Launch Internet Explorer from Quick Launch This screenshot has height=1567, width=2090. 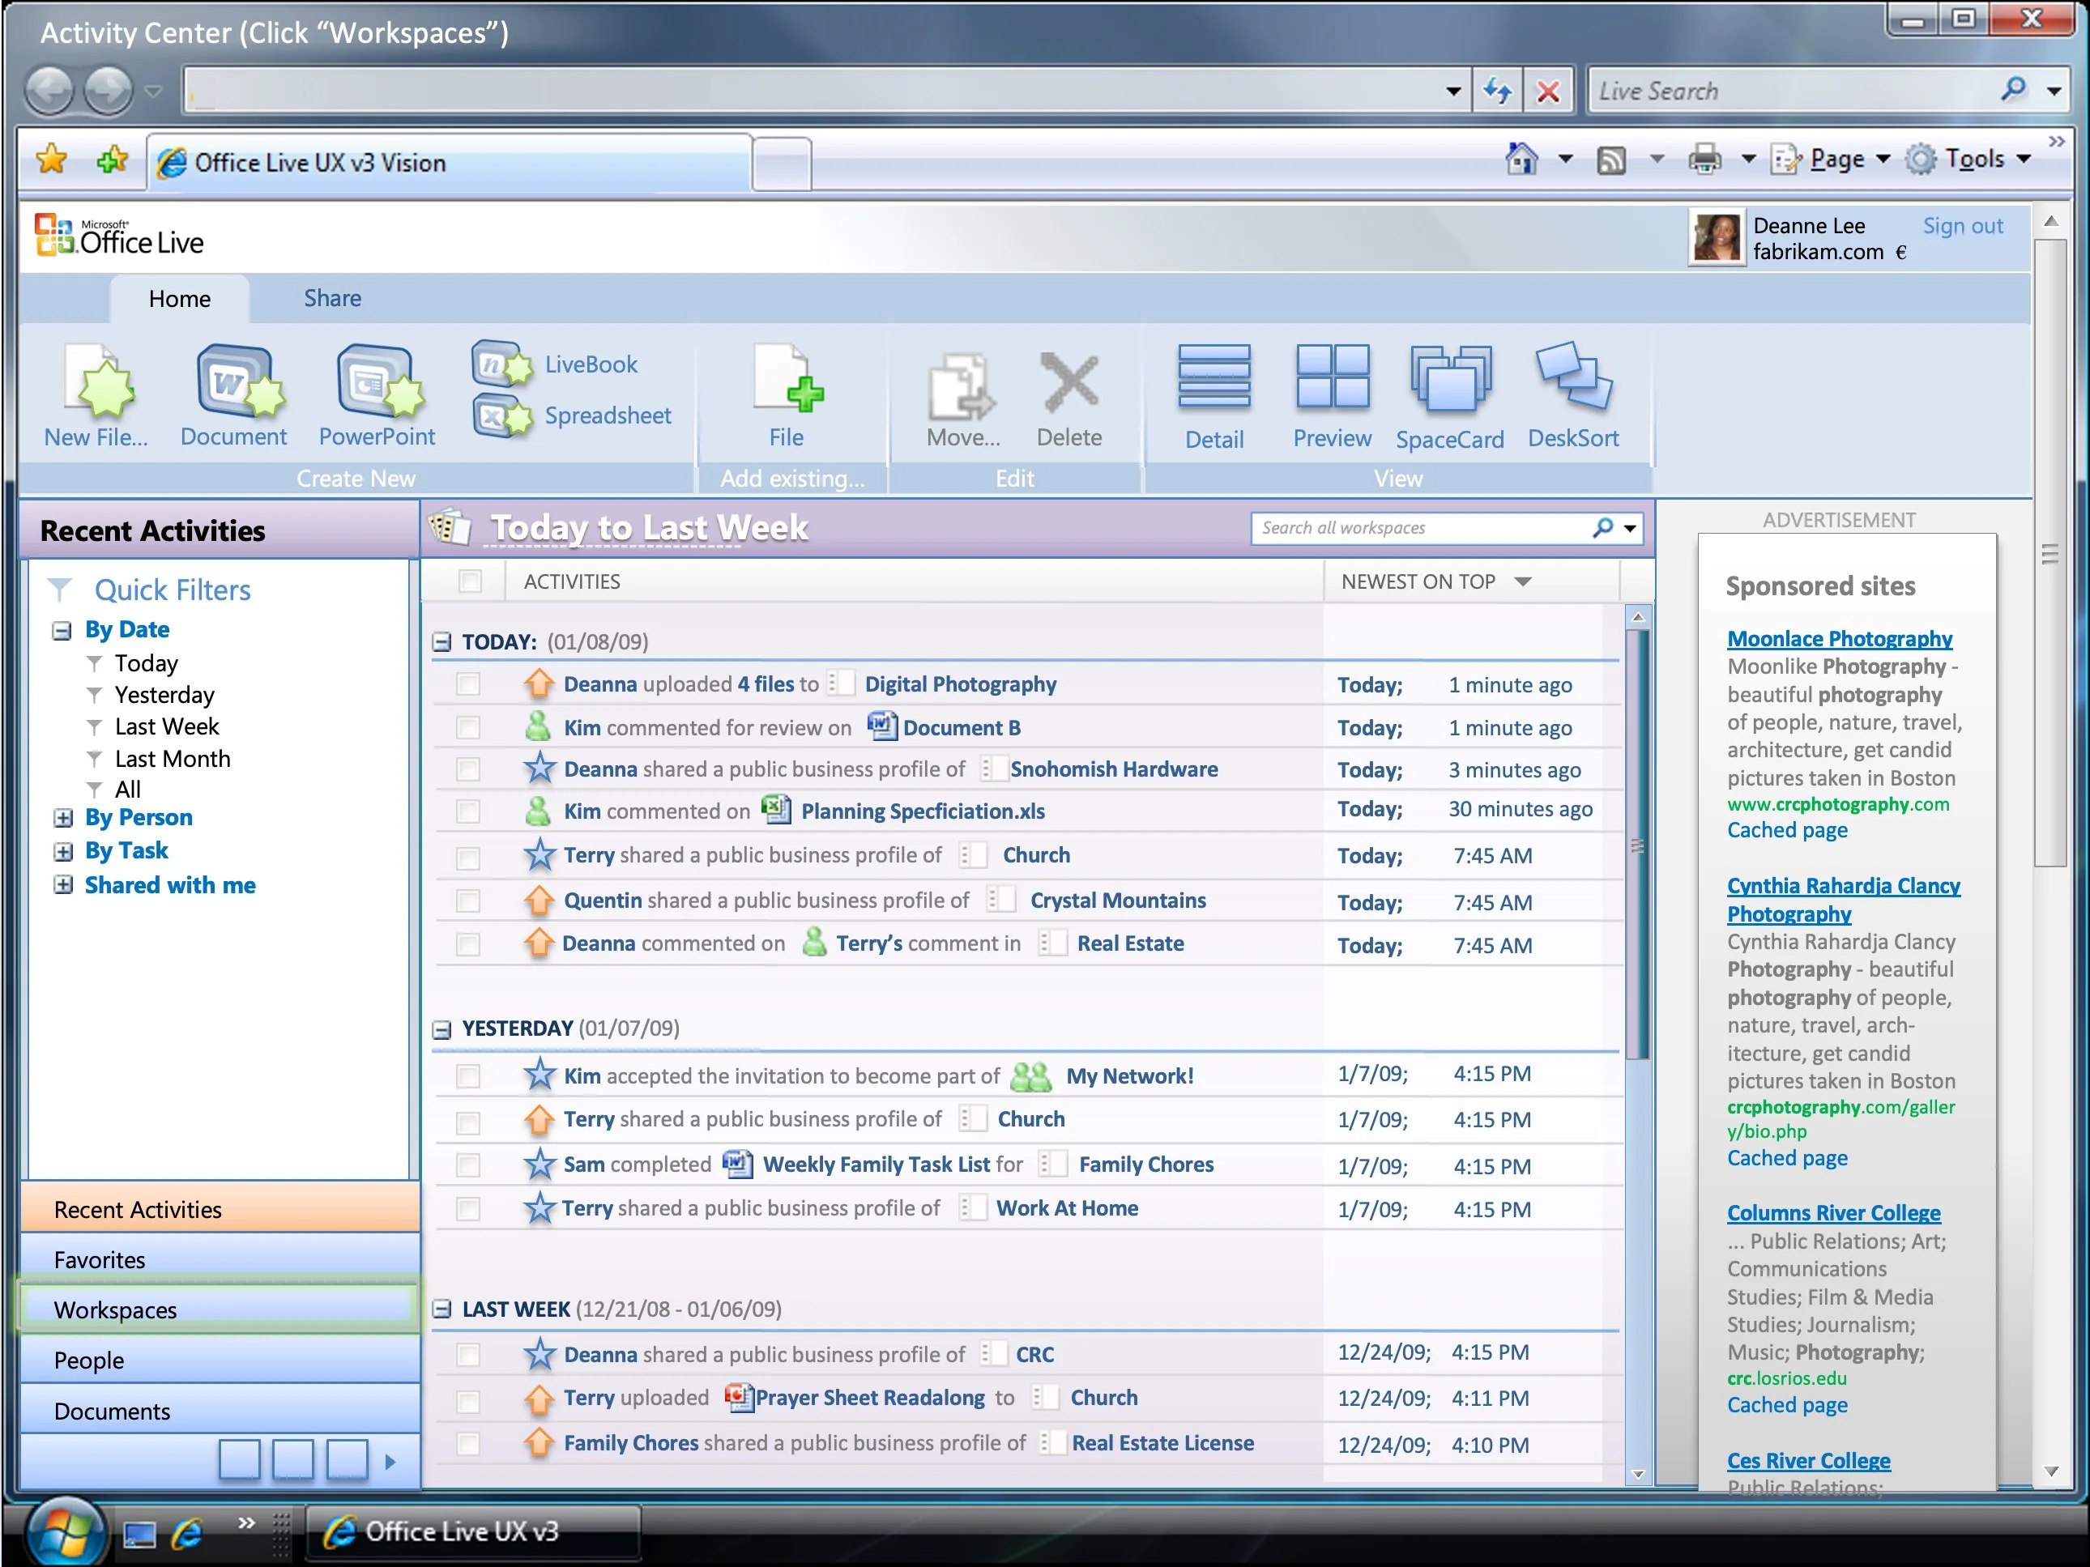pos(187,1532)
